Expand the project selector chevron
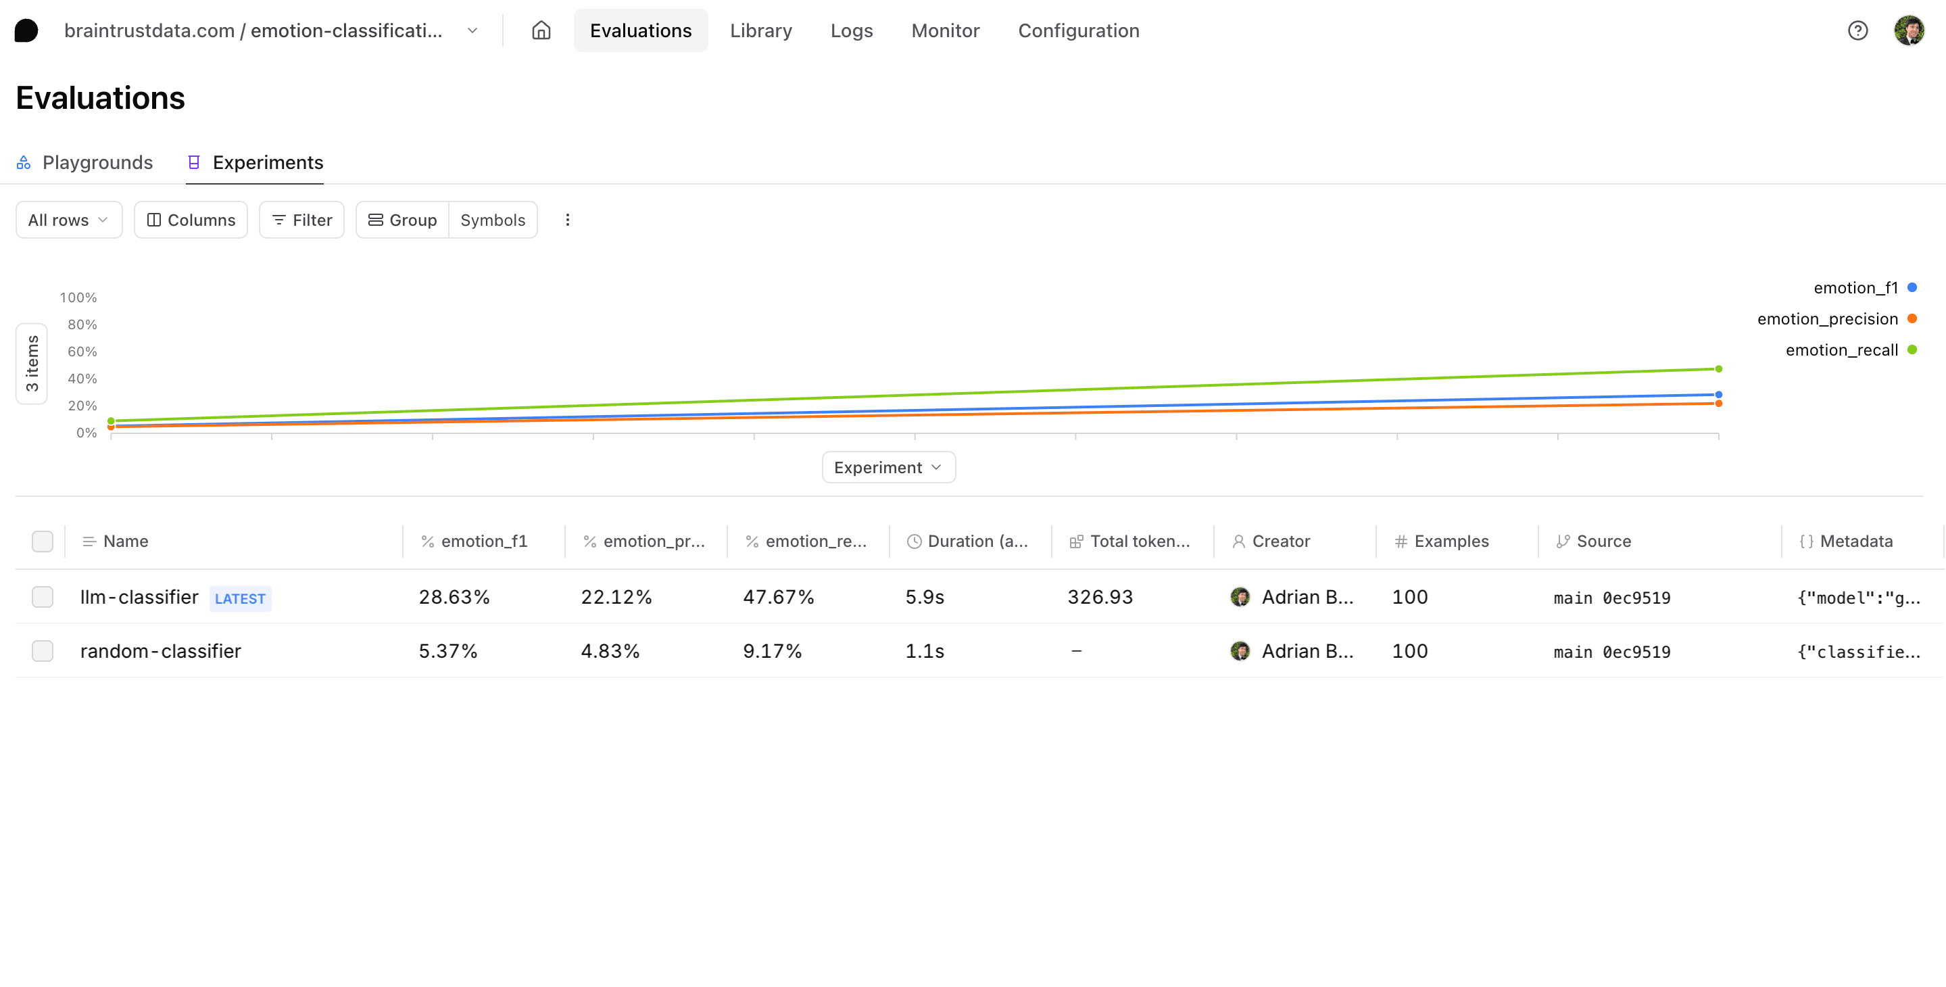Viewport: 1946px width, 987px height. tap(472, 31)
